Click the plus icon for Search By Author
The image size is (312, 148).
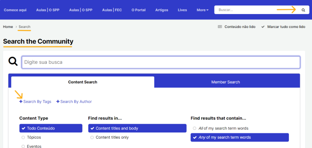point(58,102)
